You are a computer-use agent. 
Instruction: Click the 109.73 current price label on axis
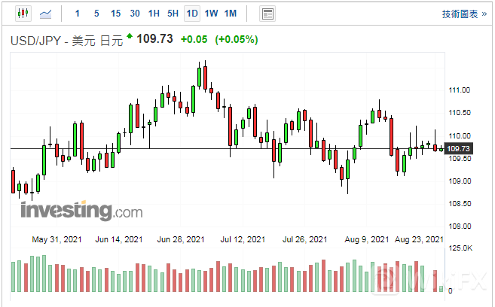(x=459, y=149)
